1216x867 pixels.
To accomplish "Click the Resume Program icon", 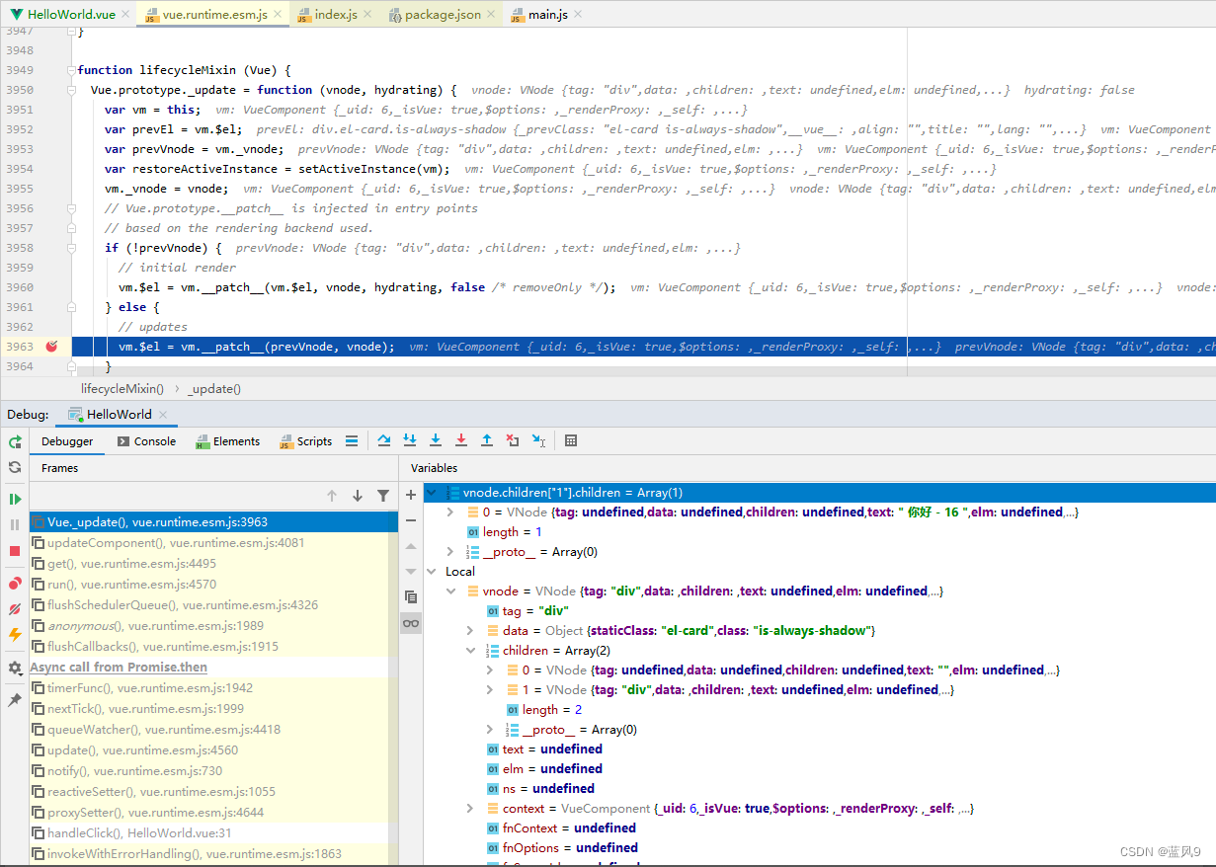I will [x=14, y=499].
